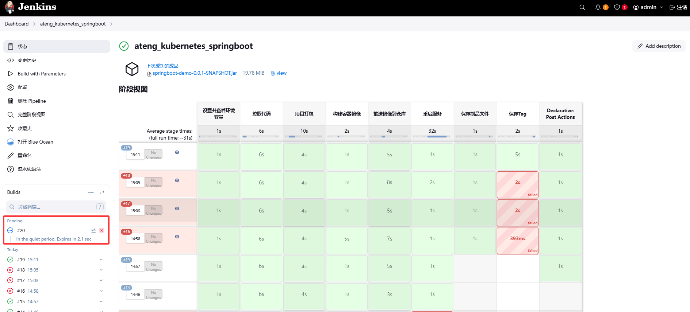The height and width of the screenshot is (312, 690).
Task: Open the admin user dropdown
Action: pos(648,7)
